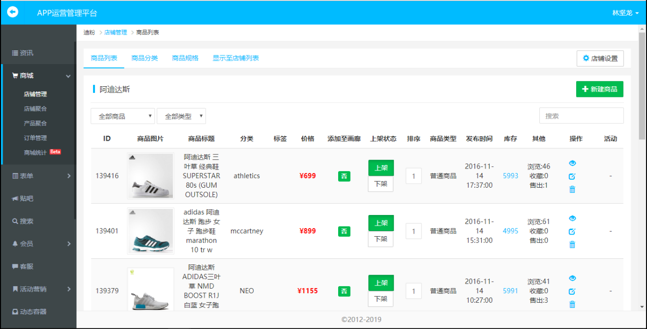
Task: Click the back arrow icon in header
Action: coord(13,12)
